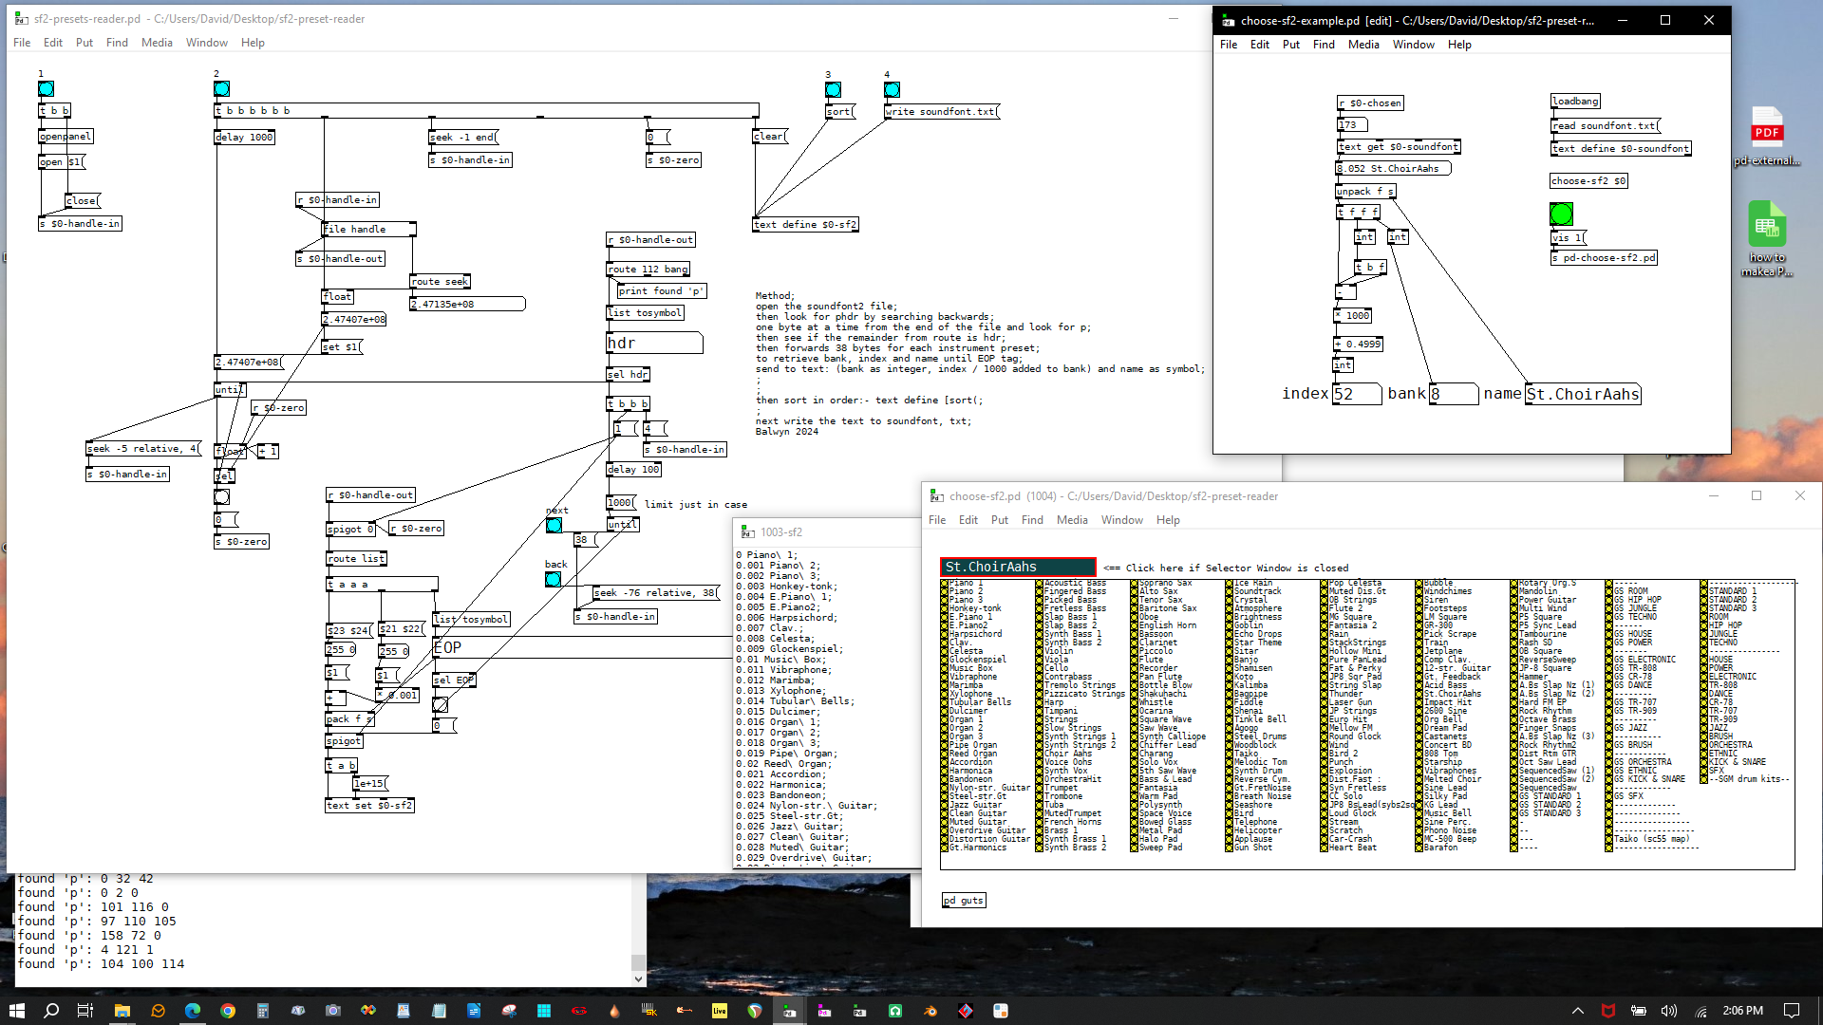Click the 'sort' message box
This screenshot has height=1025, width=1823.
pos(840,112)
